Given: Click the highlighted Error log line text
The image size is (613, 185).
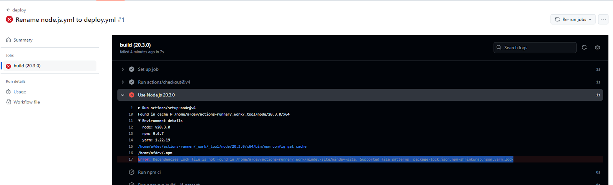Looking at the screenshot, I should pyautogui.click(x=326, y=159).
